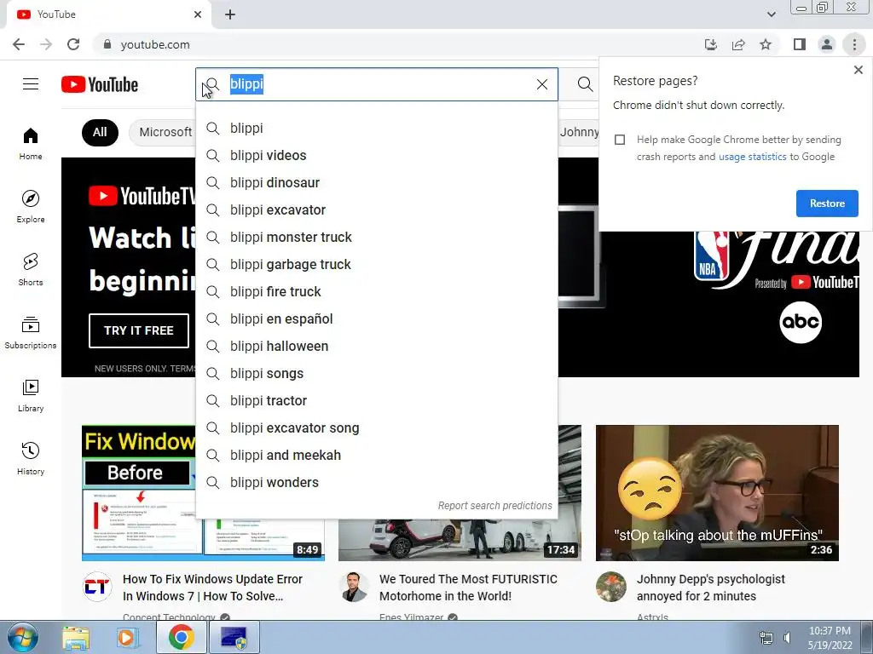The width and height of the screenshot is (873, 654).
Task: Select the Johnny filter chip
Action: (579, 132)
